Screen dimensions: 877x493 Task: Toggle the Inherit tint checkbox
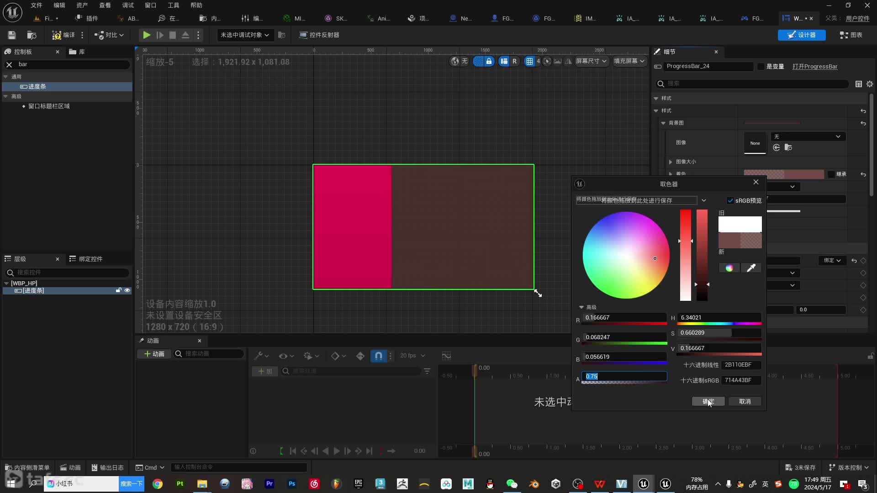click(831, 174)
